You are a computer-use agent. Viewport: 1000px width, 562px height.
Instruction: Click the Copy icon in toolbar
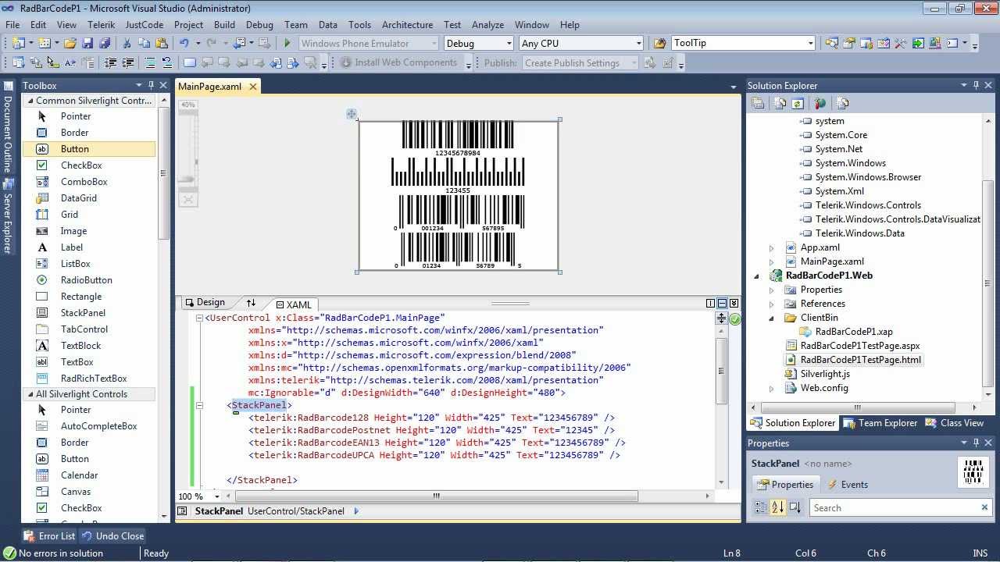145,43
